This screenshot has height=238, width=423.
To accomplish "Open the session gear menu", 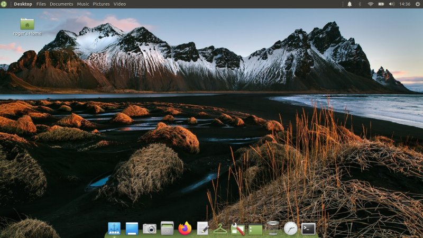I will click(417, 4).
